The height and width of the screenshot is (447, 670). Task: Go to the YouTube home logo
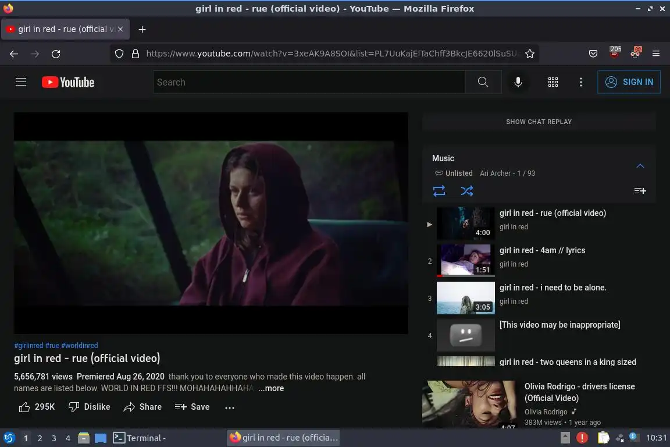(68, 82)
